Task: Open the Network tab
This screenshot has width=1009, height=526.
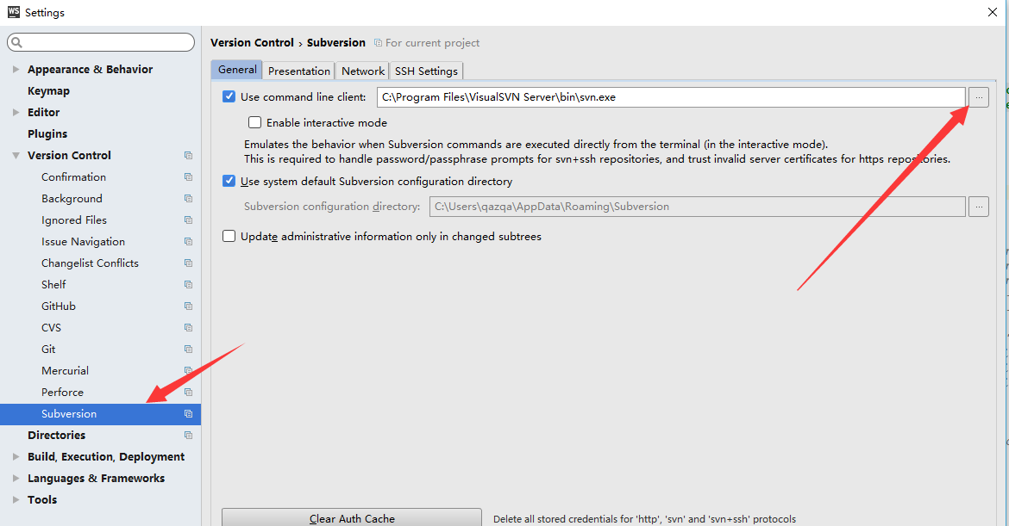Action: [363, 71]
